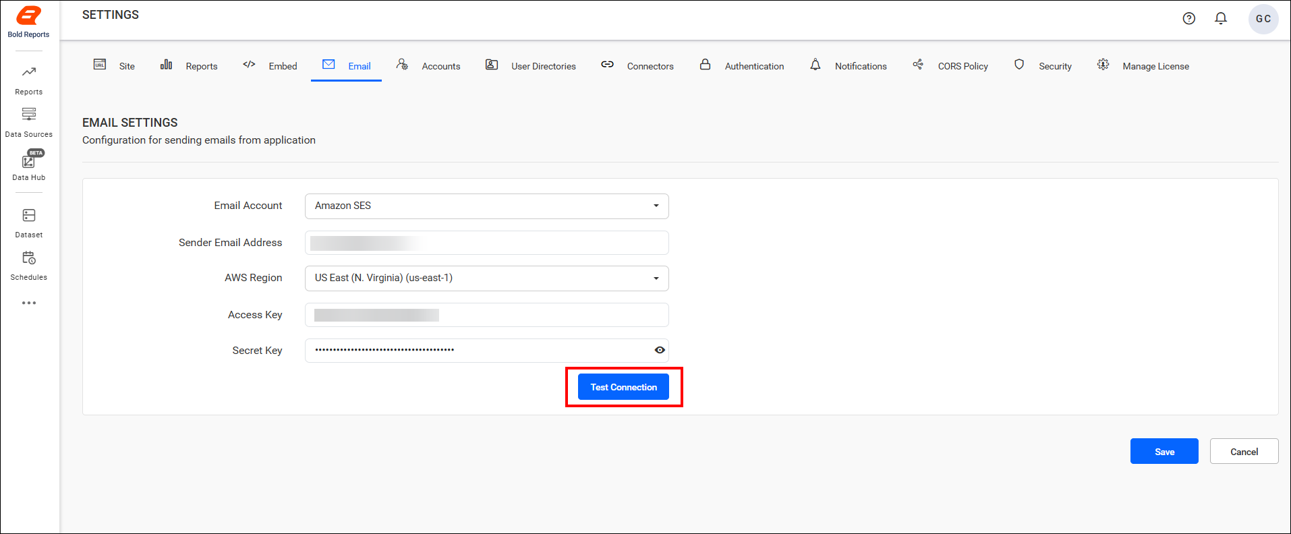Open the AWS Region dropdown
The image size is (1291, 534).
(487, 278)
